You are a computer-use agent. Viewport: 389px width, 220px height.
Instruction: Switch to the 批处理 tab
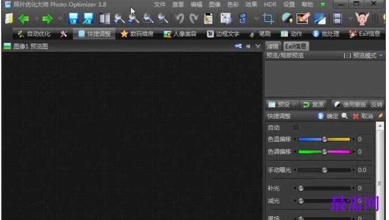326,34
